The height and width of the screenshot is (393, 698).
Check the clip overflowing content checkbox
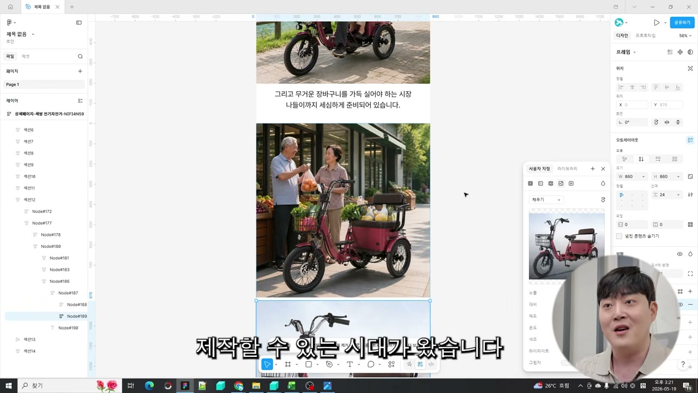click(619, 236)
